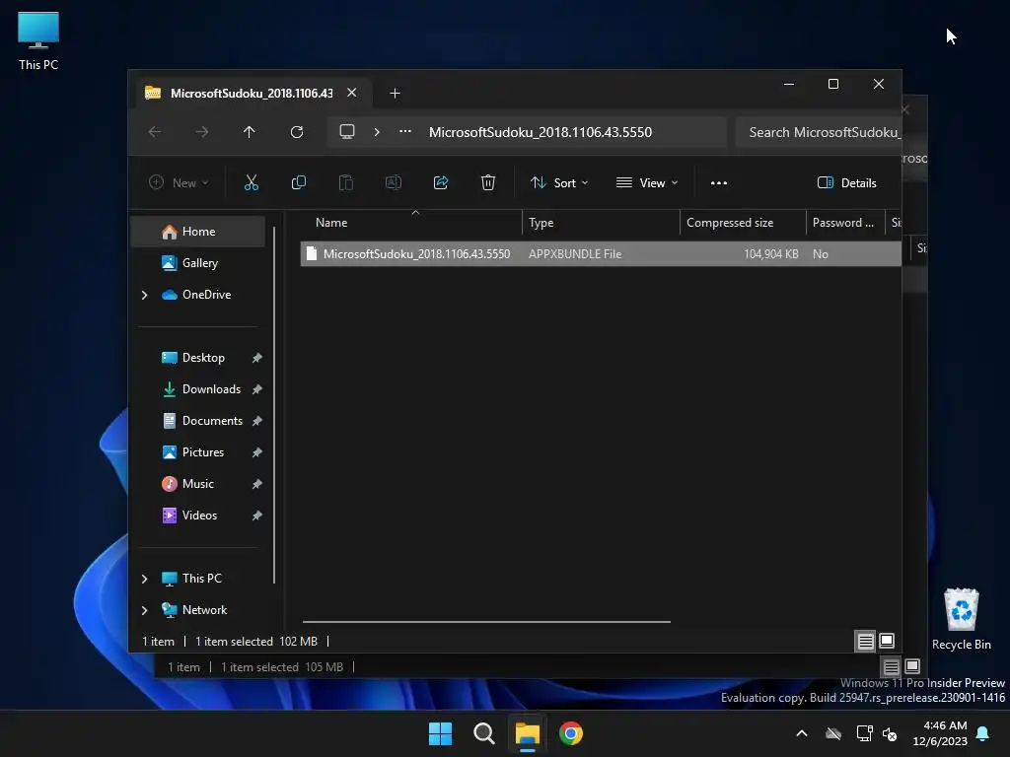The width and height of the screenshot is (1010, 757).
Task: Click the Copy icon in toolbar
Action: pyautogui.click(x=298, y=182)
